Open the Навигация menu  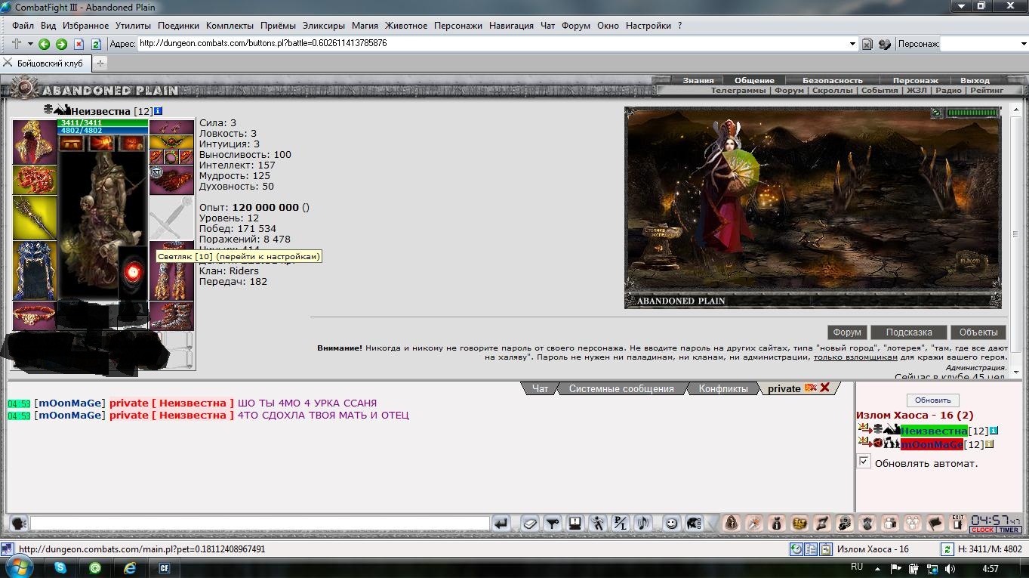[x=511, y=25]
